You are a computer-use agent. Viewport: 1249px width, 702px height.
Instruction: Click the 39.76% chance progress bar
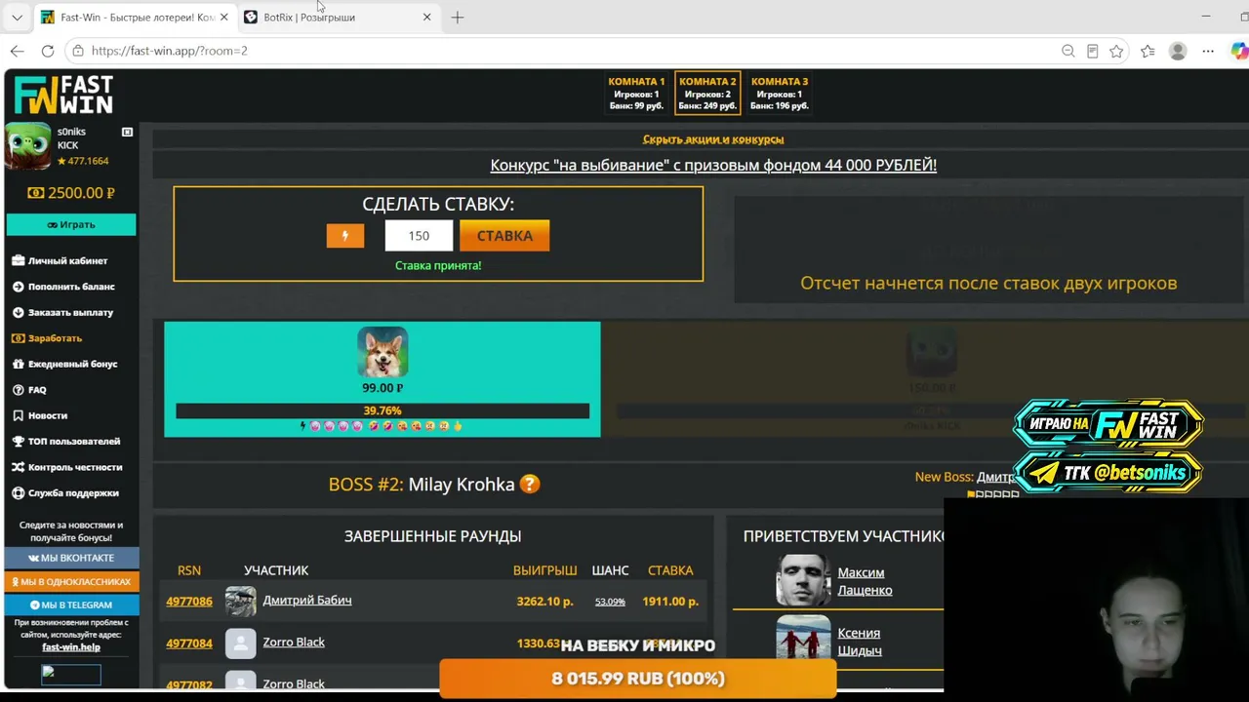coord(383,410)
